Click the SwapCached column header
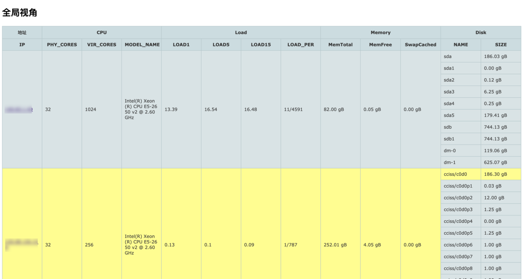 click(x=421, y=45)
